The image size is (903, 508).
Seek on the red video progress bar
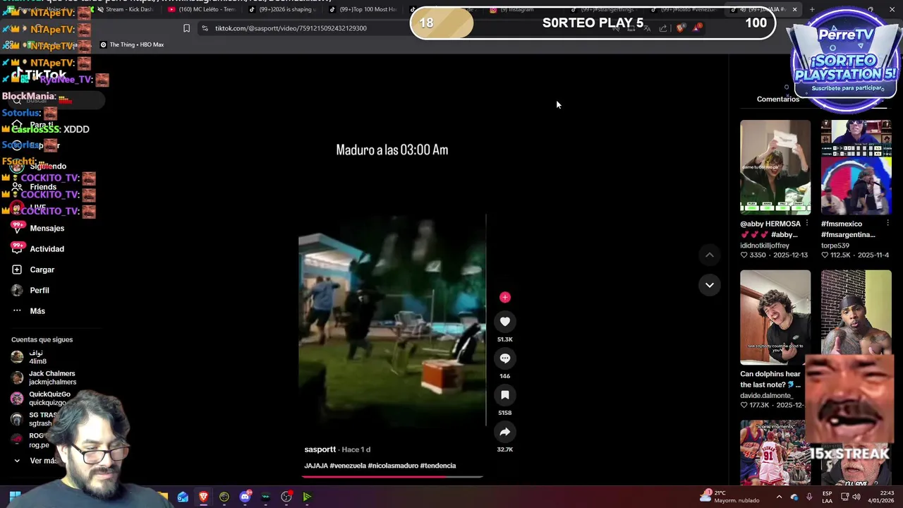[392, 476]
